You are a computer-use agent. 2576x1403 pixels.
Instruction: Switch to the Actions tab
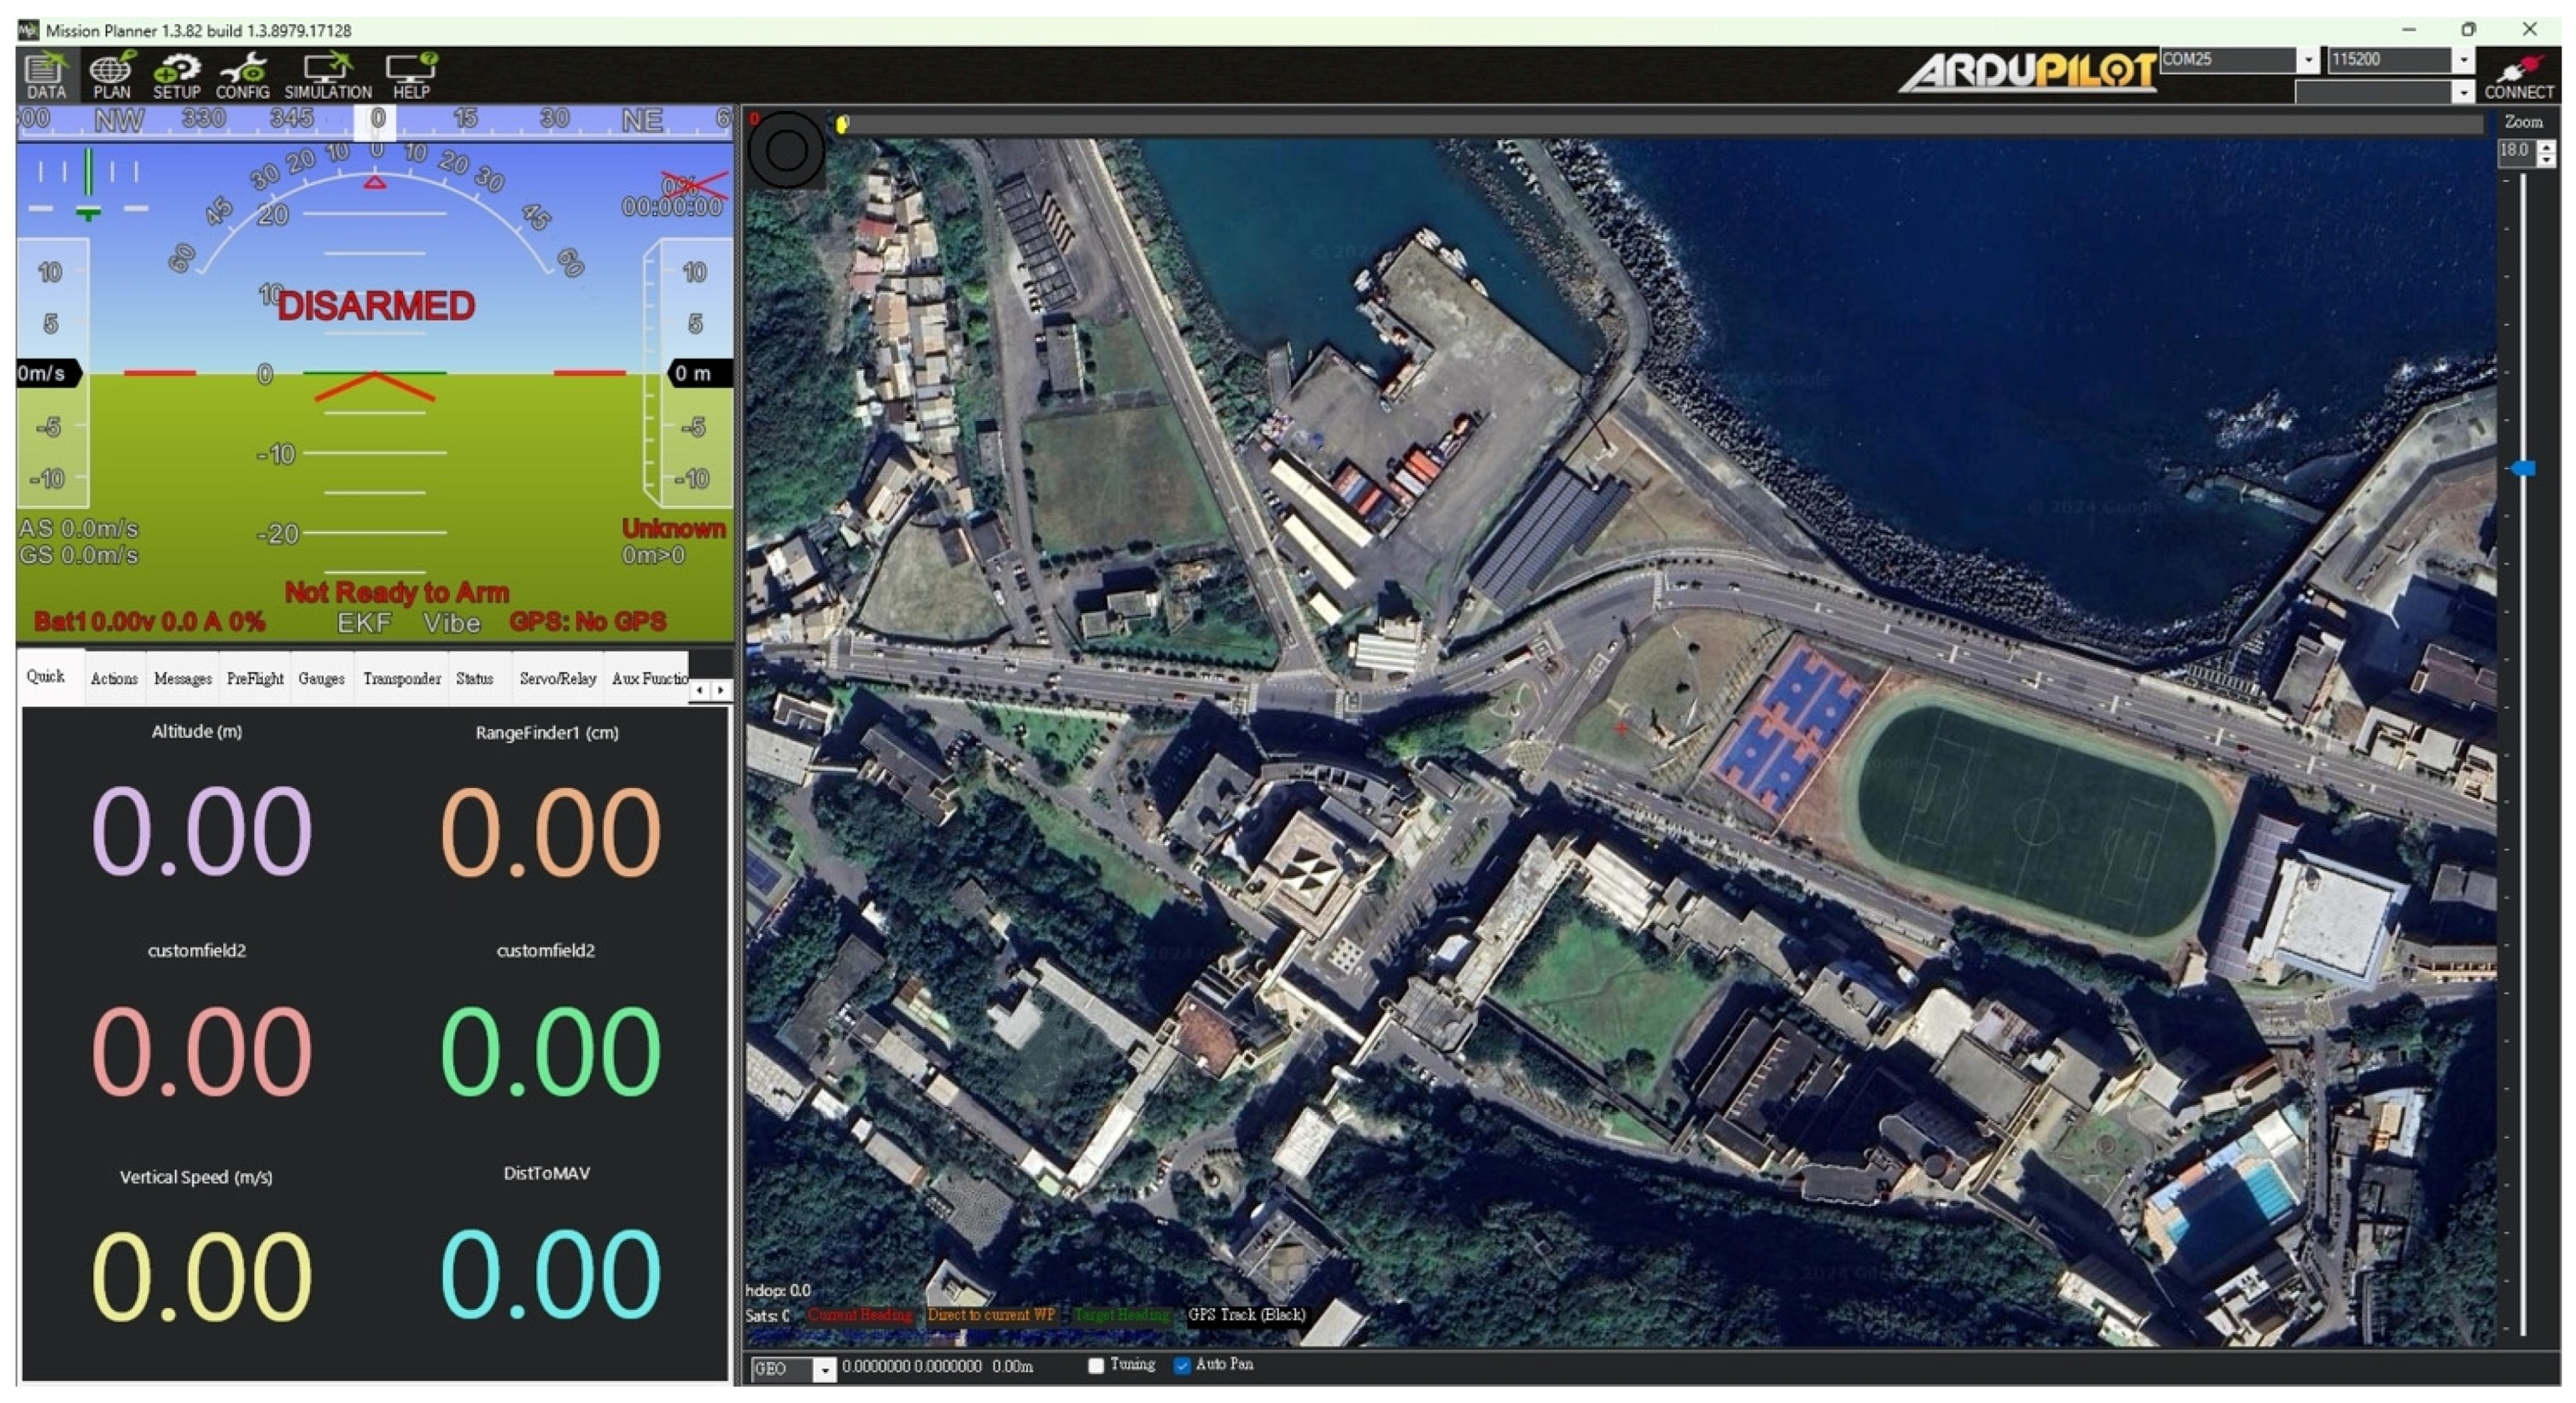114,678
